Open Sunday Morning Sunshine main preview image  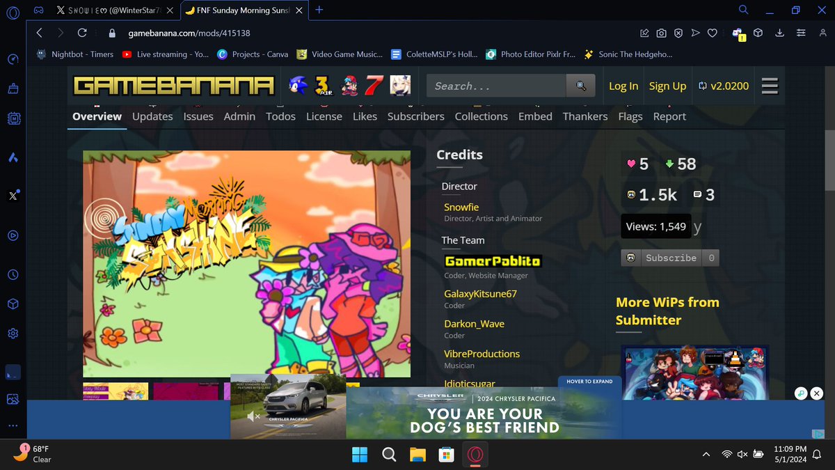[246, 264]
